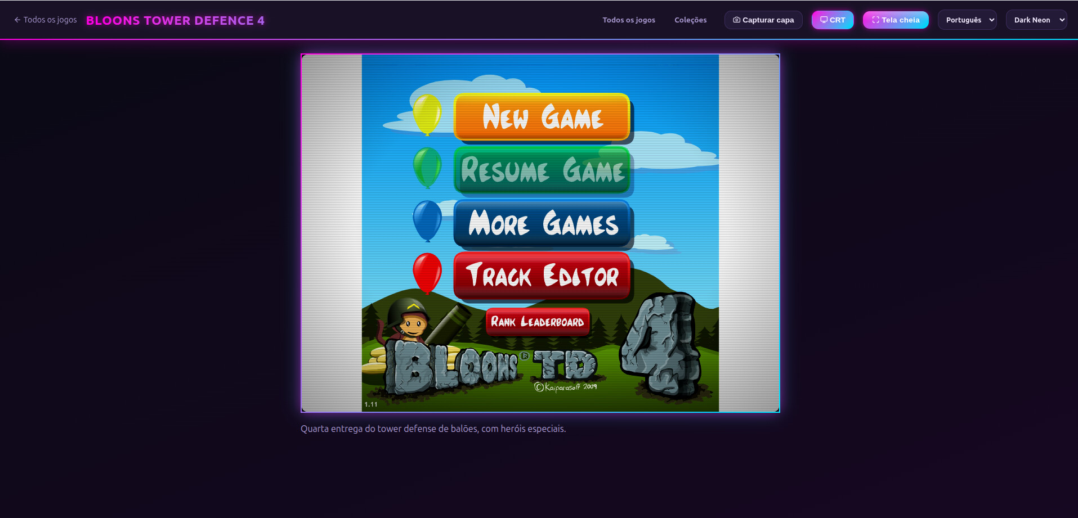Click the green balloon icon

[x=427, y=167]
